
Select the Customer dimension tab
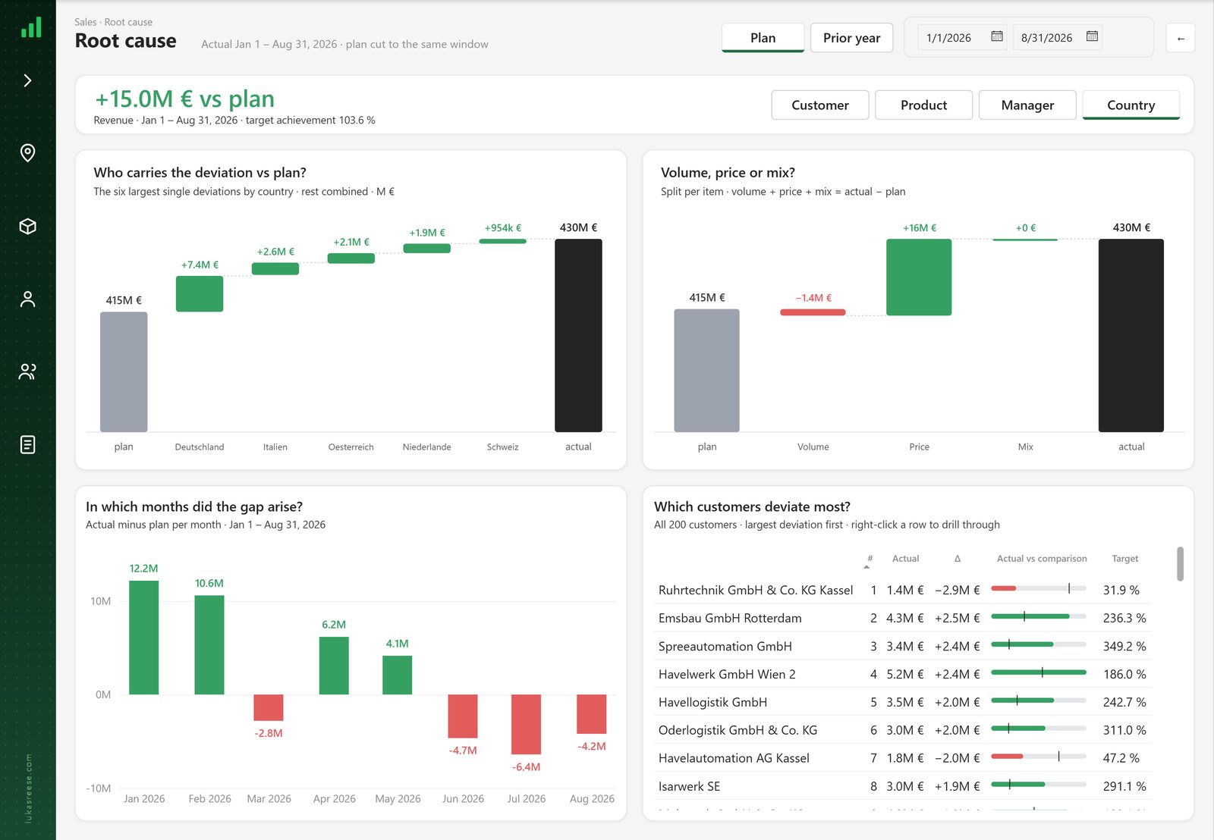pos(820,105)
